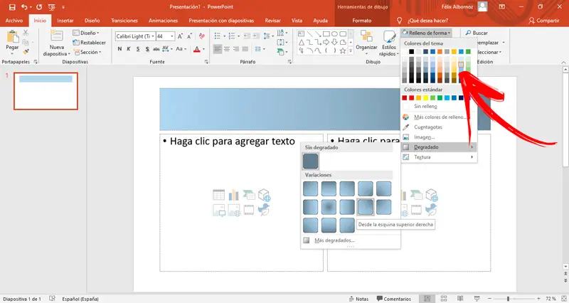Select slide 1 thumbnail
Image resolution: width=569 pixels, height=303 pixels.
(x=46, y=90)
